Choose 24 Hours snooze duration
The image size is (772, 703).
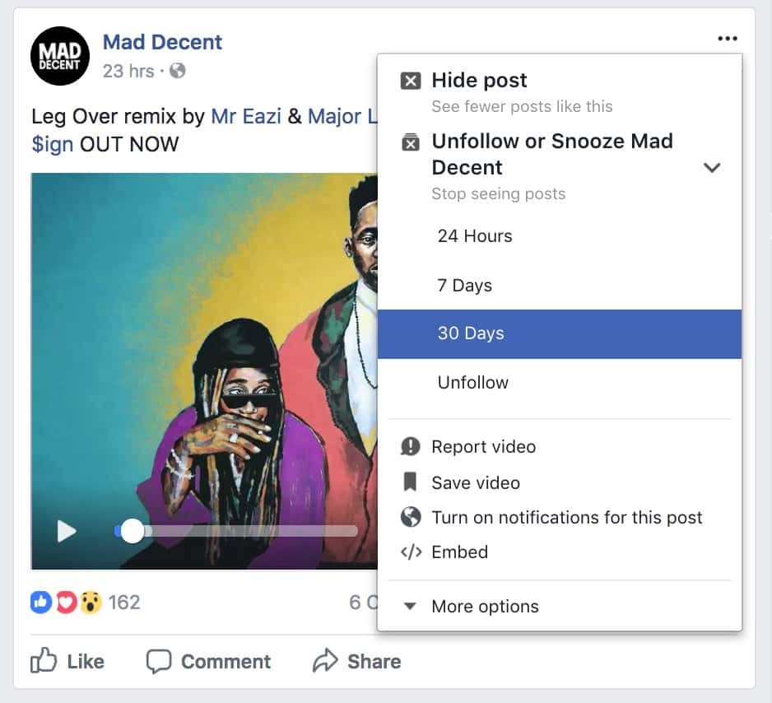pos(475,236)
